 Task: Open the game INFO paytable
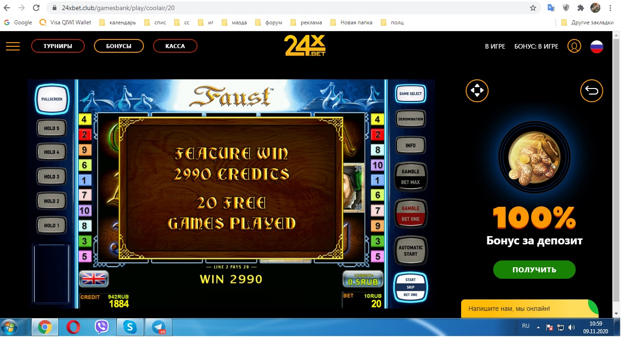coord(411,146)
